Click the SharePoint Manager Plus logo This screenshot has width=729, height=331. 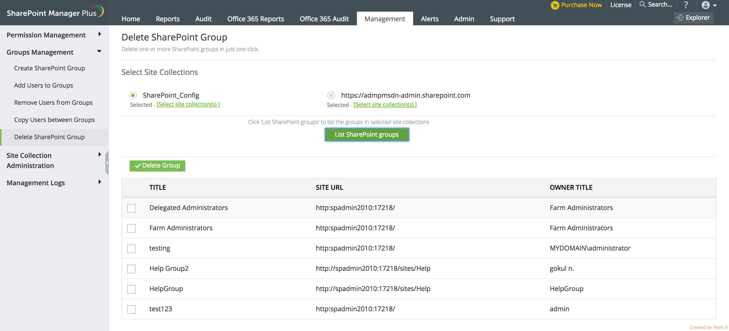pos(55,12)
